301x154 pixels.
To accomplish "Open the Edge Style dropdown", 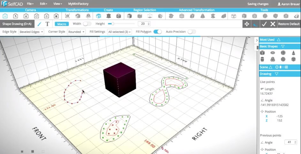I will point(32,32).
